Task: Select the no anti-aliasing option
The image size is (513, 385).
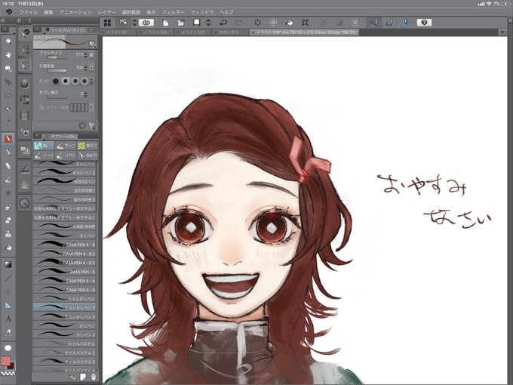Action: point(56,81)
